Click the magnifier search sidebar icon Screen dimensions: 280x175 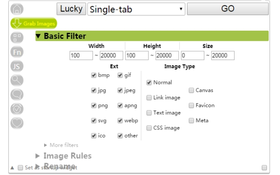pos(15,80)
